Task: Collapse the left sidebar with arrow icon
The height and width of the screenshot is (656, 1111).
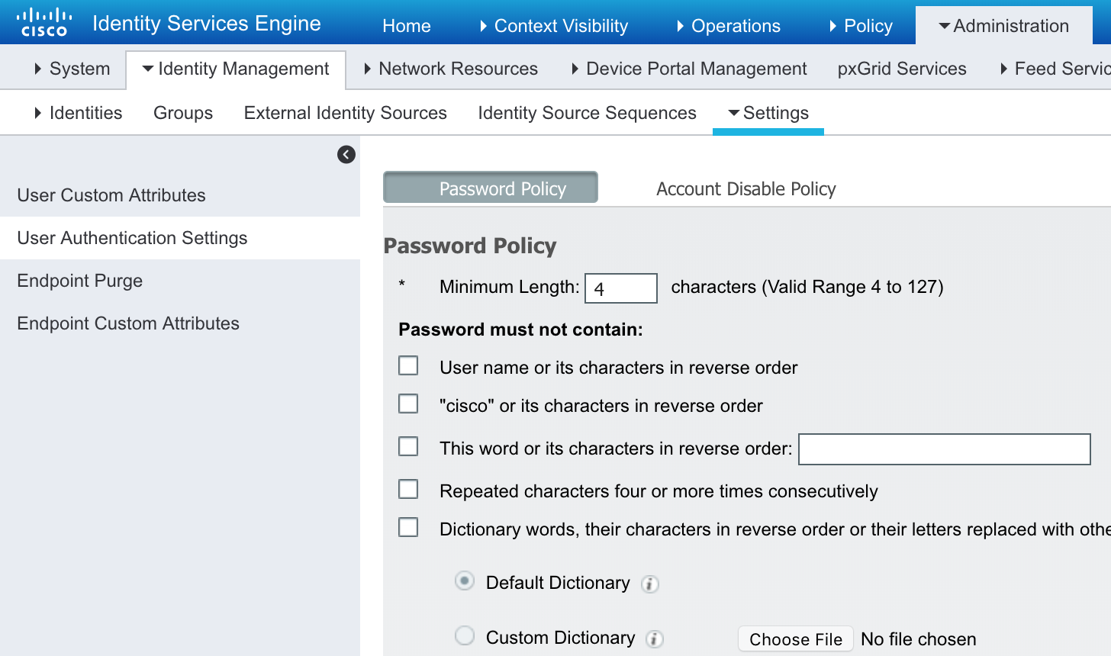Action: (346, 155)
